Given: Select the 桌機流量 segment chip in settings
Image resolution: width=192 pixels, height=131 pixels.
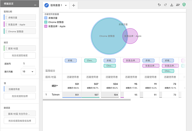Looking at the screenshot, I should 20,17.
